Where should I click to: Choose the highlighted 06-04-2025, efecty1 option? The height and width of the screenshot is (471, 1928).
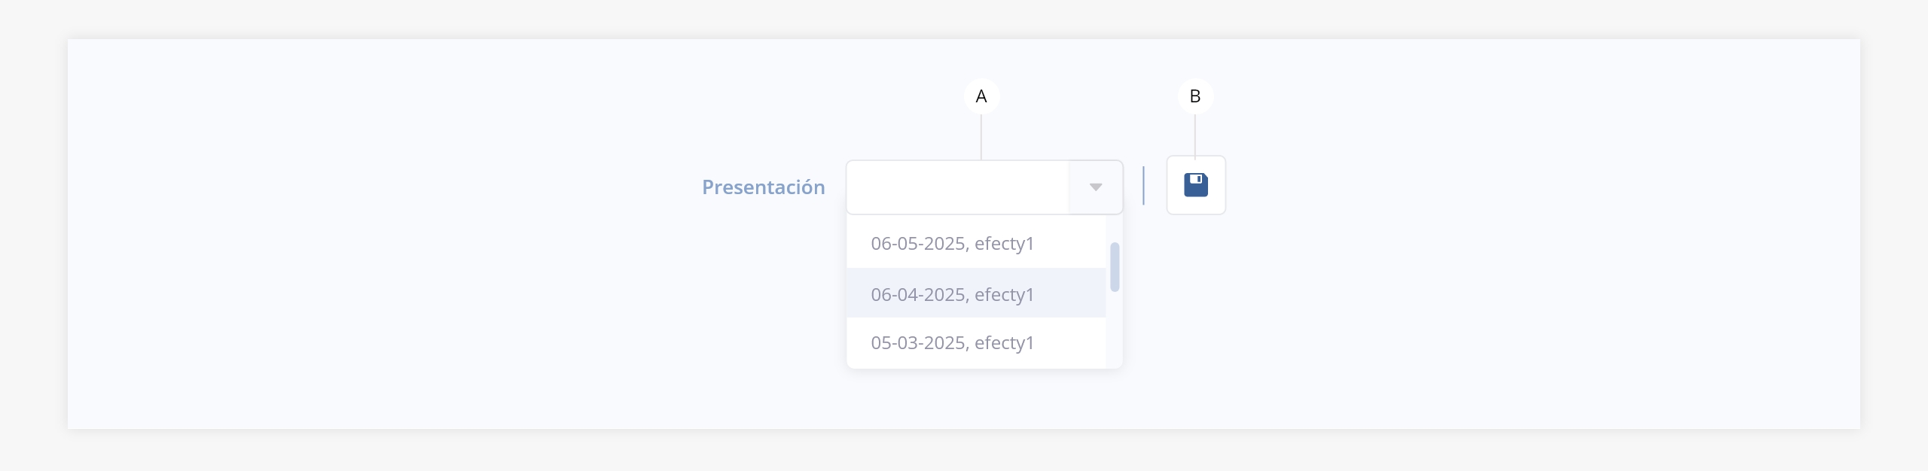(x=952, y=294)
